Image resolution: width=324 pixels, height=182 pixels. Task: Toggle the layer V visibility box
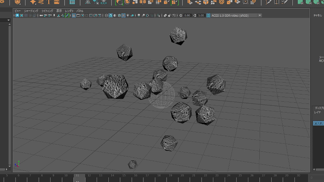point(316,123)
